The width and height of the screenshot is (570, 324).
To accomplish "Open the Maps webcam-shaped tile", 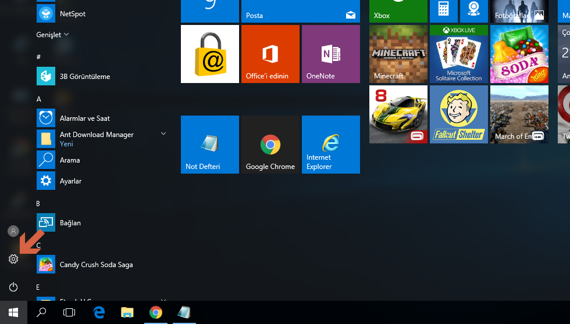I will coord(474,11).
